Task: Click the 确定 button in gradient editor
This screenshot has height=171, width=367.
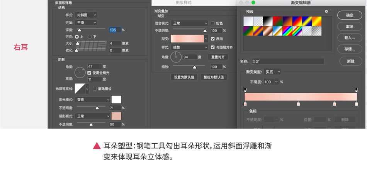Action: click(x=350, y=15)
